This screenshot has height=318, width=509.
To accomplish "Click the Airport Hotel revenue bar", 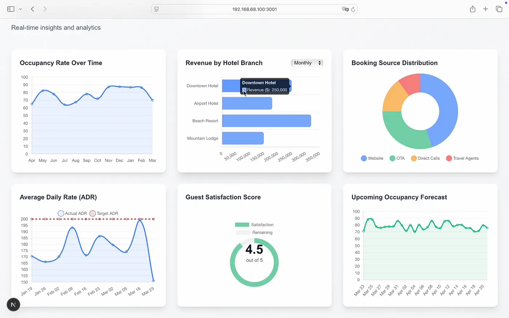I will (x=247, y=104).
